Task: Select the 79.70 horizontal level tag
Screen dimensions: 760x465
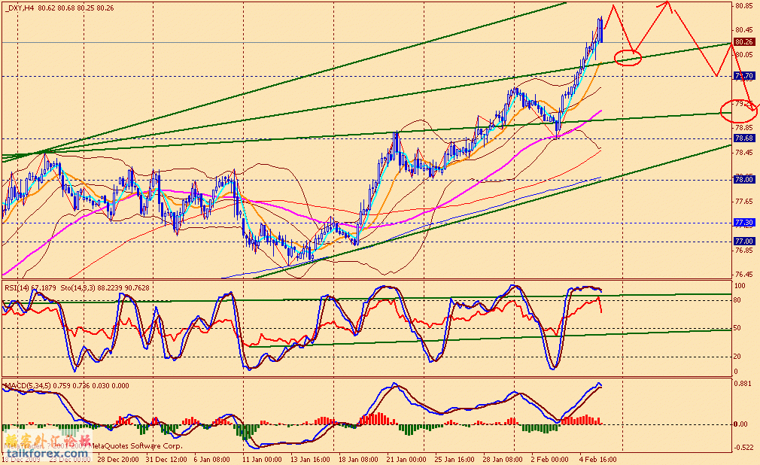Action: click(x=744, y=76)
